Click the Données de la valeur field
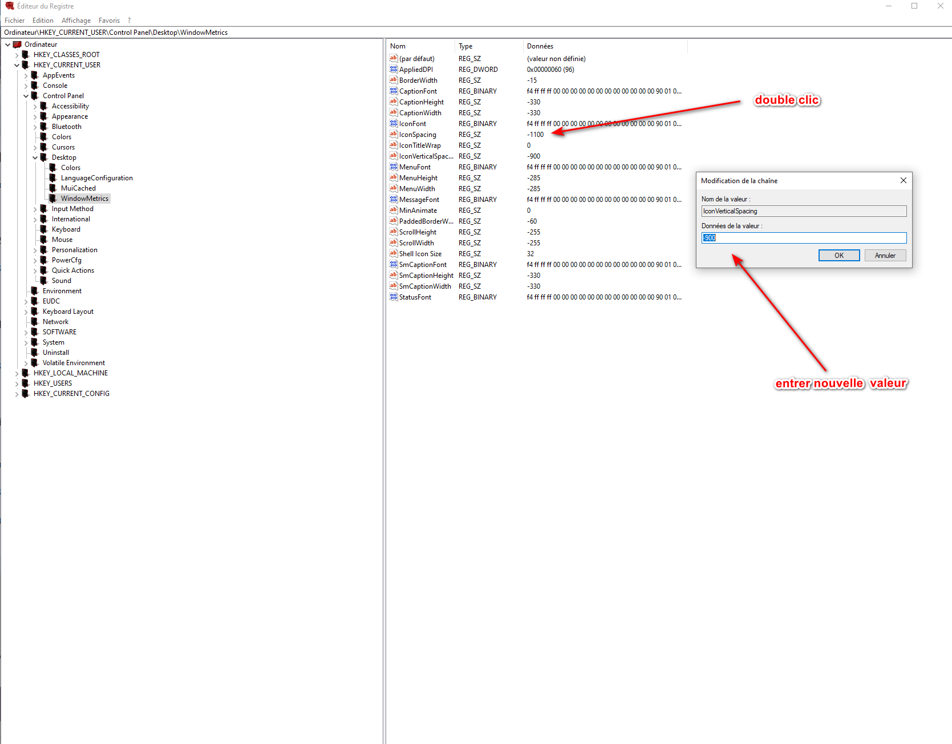 (803, 238)
